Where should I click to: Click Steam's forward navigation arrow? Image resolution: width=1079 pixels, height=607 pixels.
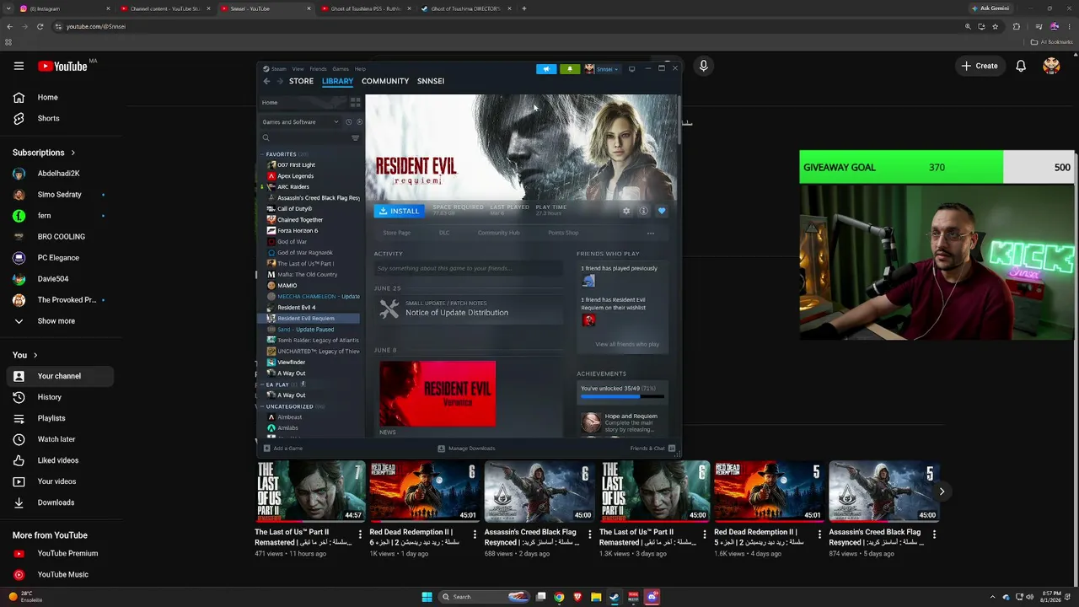(x=279, y=81)
